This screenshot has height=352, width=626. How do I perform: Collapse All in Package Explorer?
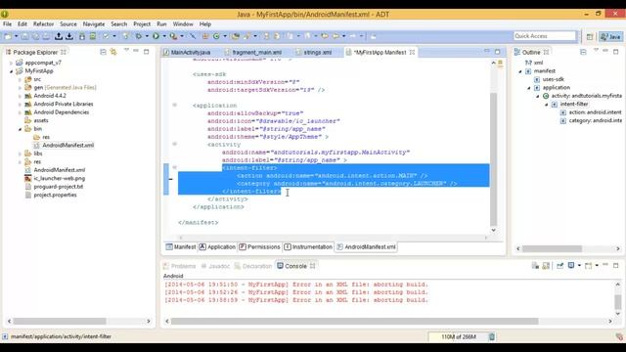pyautogui.click(x=103, y=52)
